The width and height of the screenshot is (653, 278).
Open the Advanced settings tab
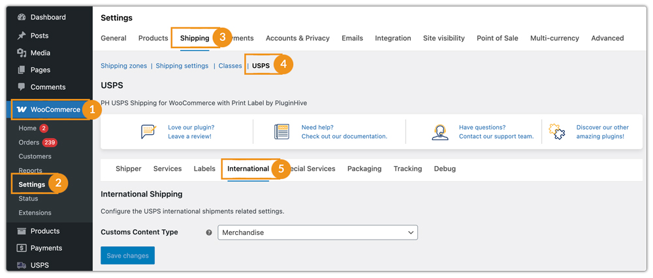[x=607, y=38]
